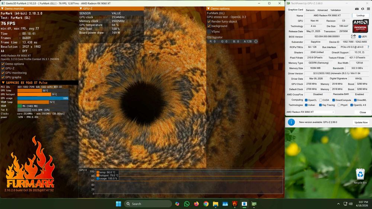The image size is (372, 209).
Task: Click "GPU temperature" sensor row
Action: (111, 25)
